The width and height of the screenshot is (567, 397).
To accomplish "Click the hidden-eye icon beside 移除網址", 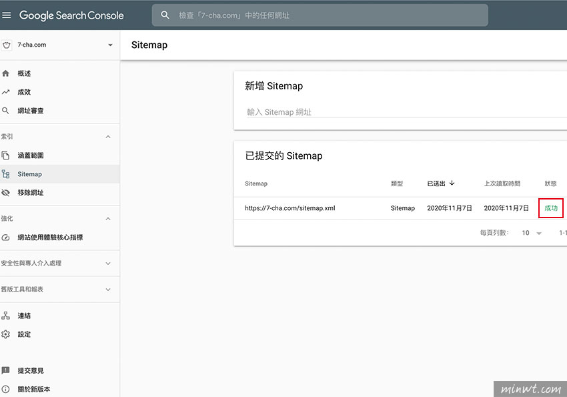I will pyautogui.click(x=5, y=193).
